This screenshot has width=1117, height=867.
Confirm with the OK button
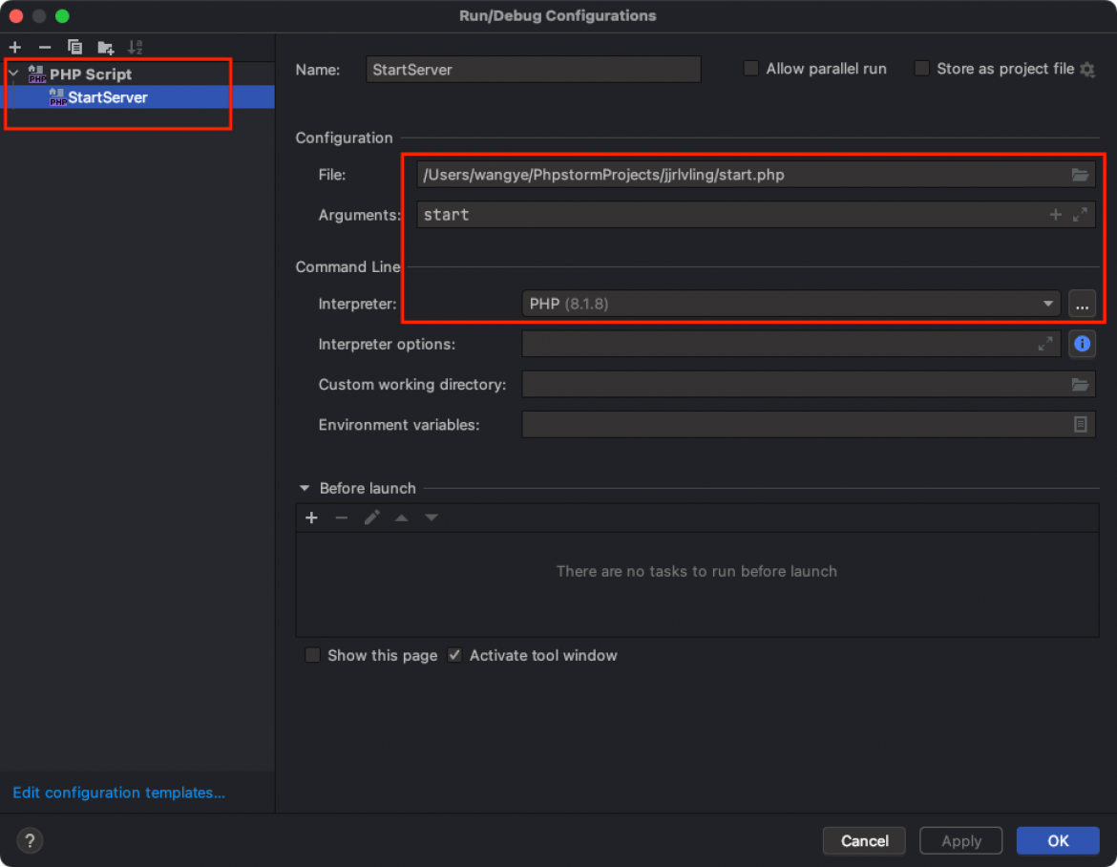tap(1058, 840)
